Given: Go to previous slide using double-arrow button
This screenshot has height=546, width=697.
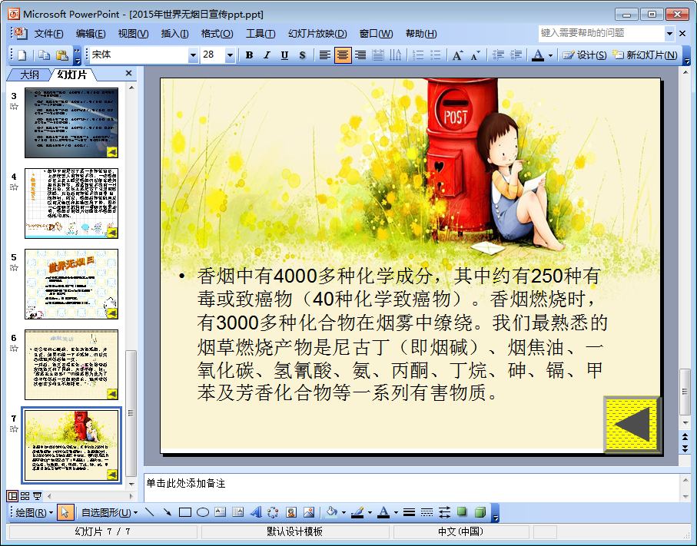Looking at the screenshot, I should point(685,437).
